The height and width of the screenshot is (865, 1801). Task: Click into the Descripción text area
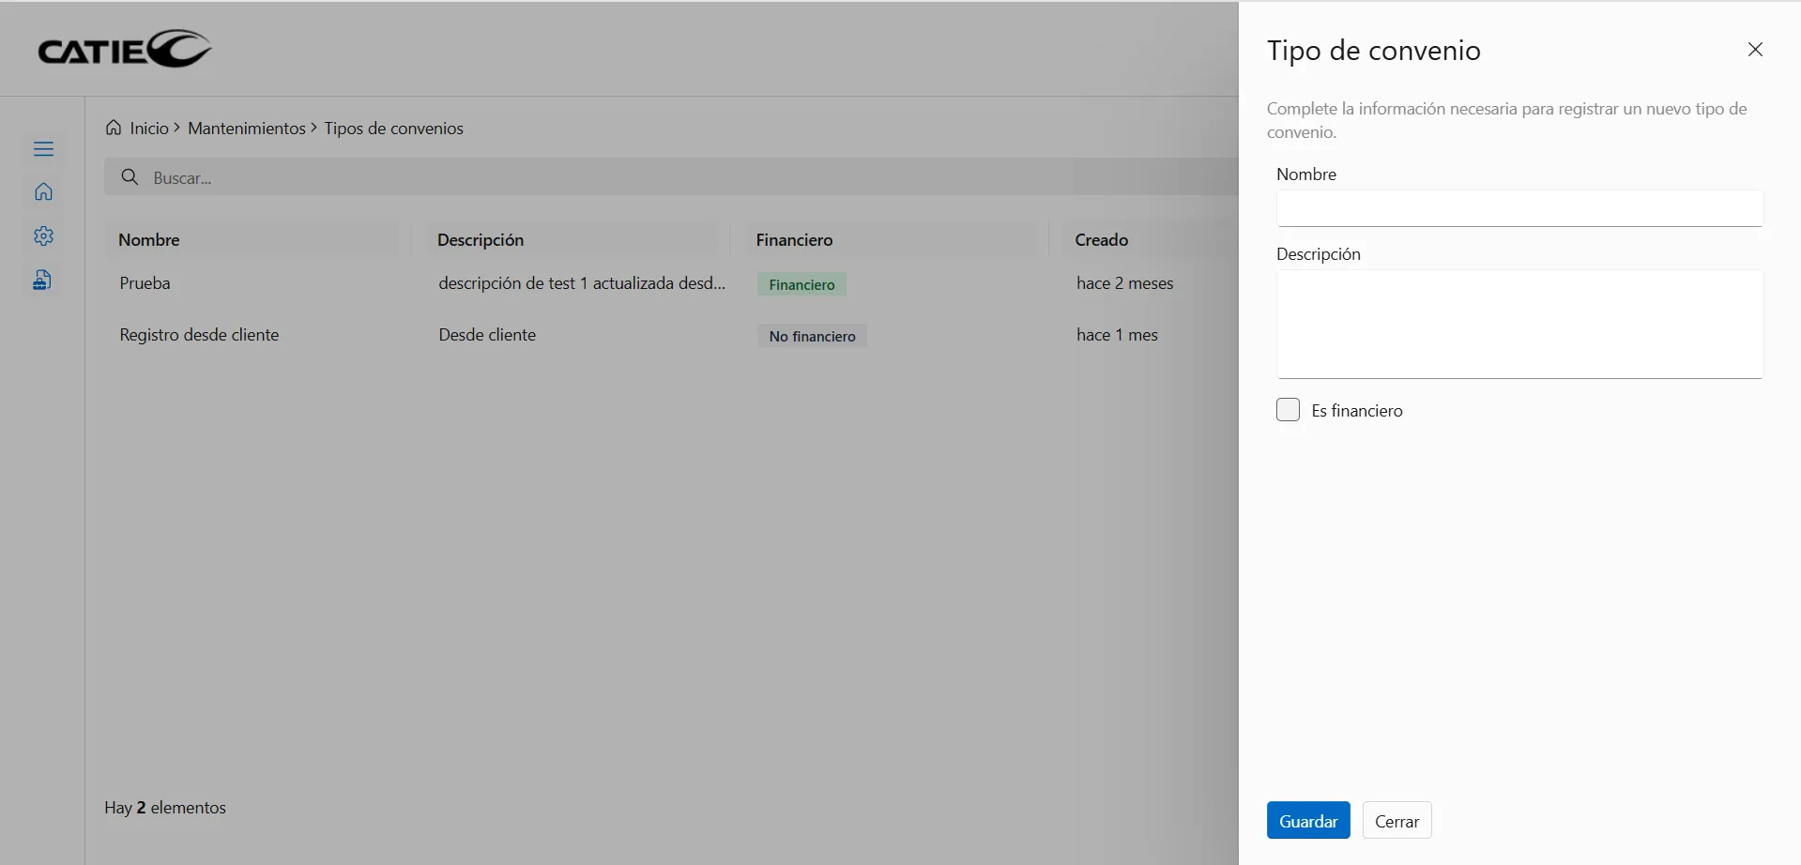[1519, 325]
